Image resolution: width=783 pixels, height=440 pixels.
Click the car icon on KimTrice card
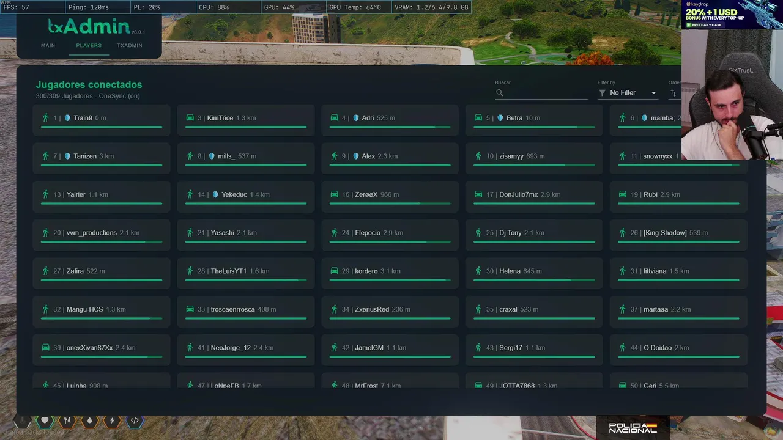[190, 118]
